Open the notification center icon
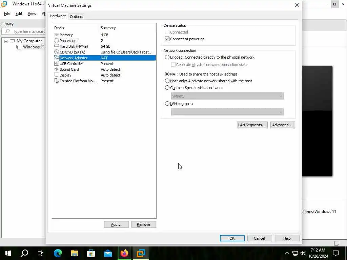This screenshot has height=260, width=347. (336, 253)
